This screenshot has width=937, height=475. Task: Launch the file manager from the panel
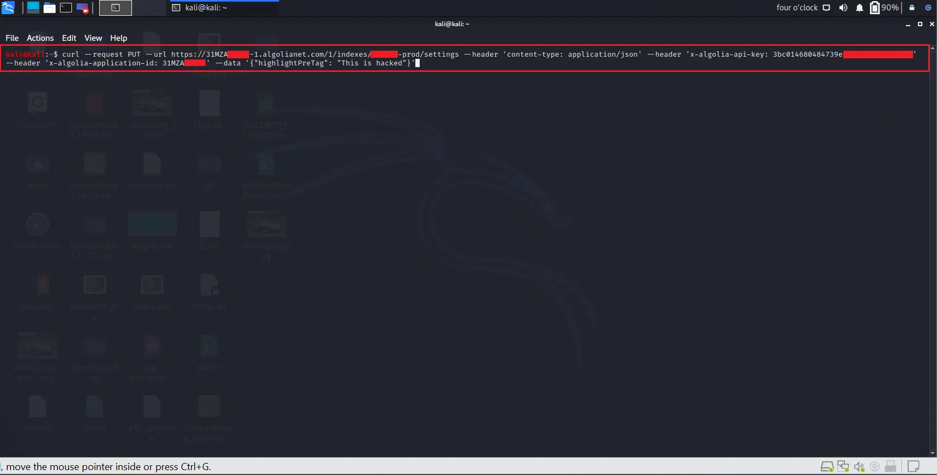click(49, 8)
